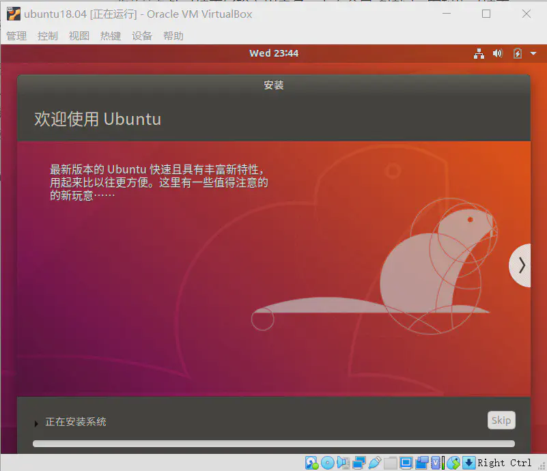The height and width of the screenshot is (471, 547).
Task: Advance slideshow with the next arrow
Action: click(x=522, y=265)
